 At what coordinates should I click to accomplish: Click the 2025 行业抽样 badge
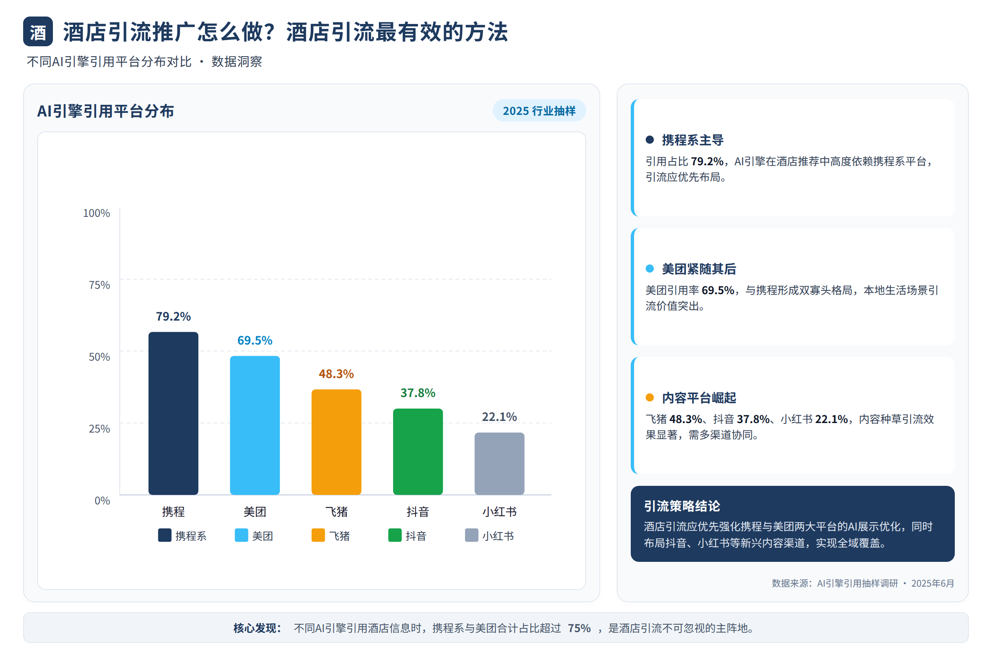[x=539, y=111]
